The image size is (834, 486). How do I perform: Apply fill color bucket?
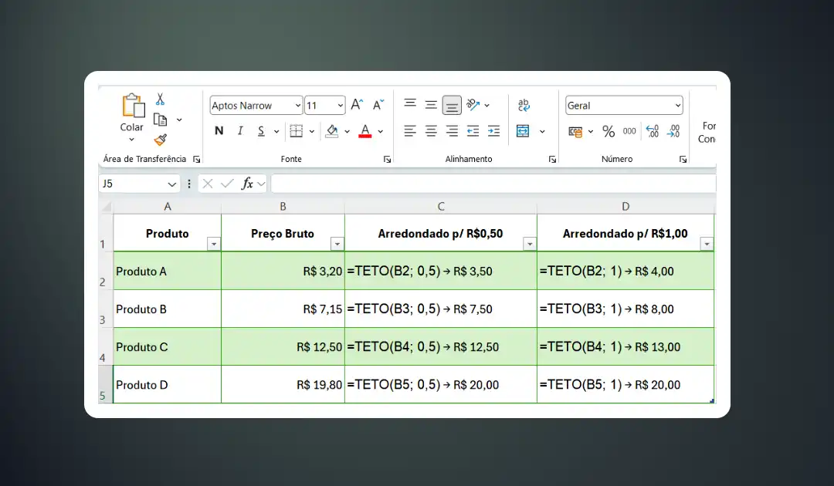point(332,130)
